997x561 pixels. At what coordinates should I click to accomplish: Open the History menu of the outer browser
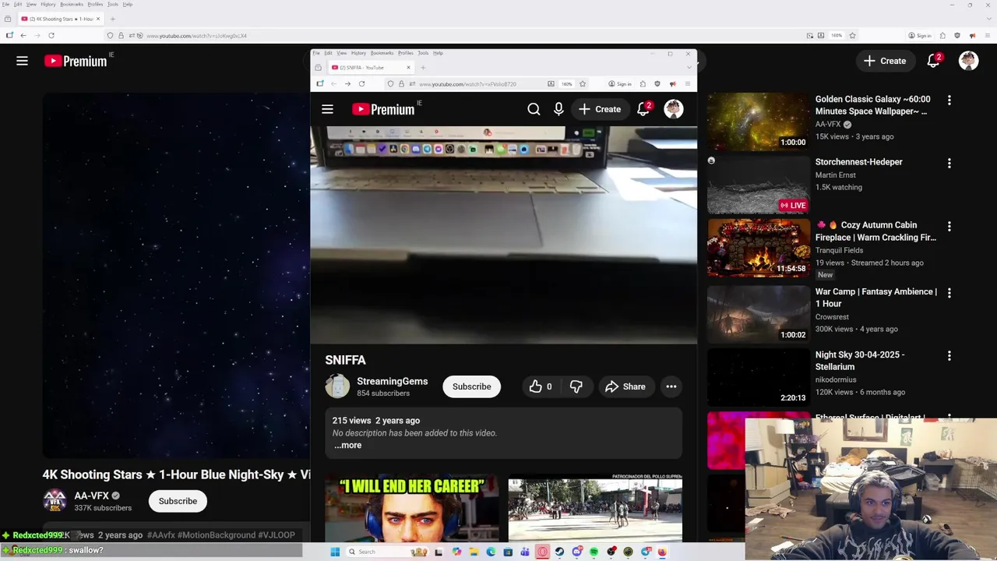coord(48,4)
